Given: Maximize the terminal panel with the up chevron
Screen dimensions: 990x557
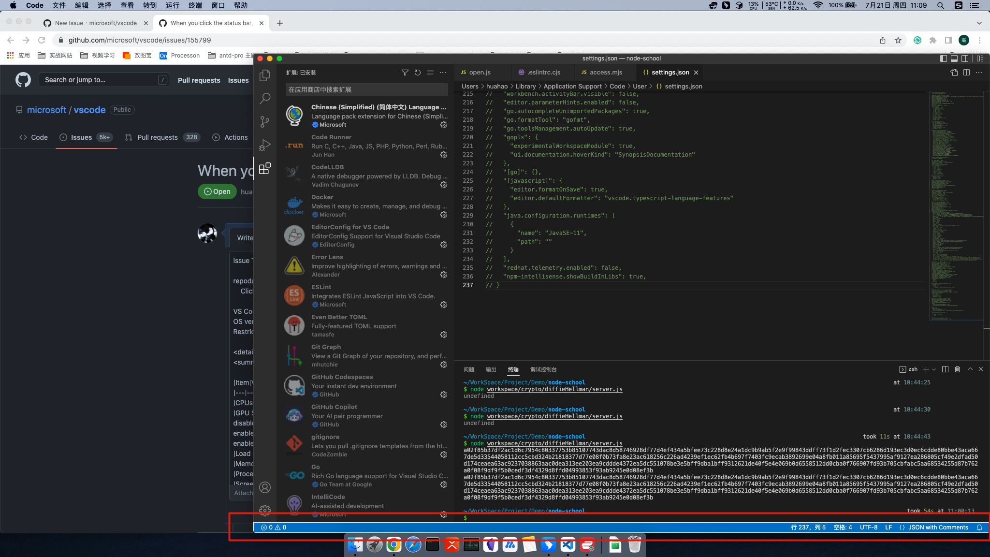Looking at the screenshot, I should (970, 369).
